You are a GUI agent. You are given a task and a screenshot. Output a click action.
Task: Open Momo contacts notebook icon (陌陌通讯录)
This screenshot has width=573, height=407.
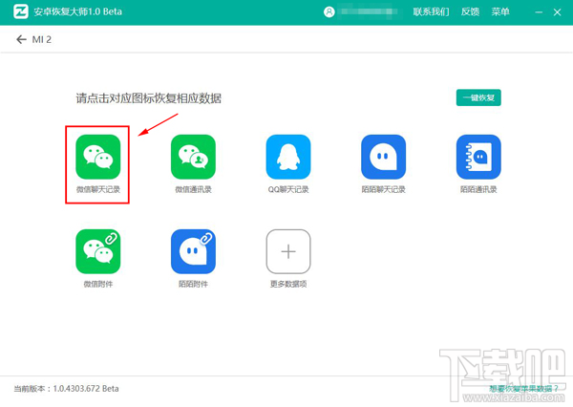478,157
